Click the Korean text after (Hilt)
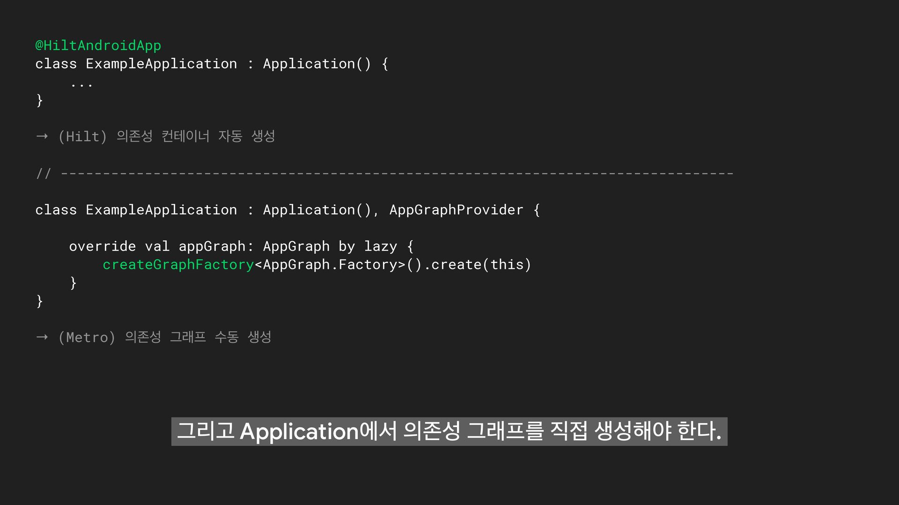 click(x=195, y=136)
